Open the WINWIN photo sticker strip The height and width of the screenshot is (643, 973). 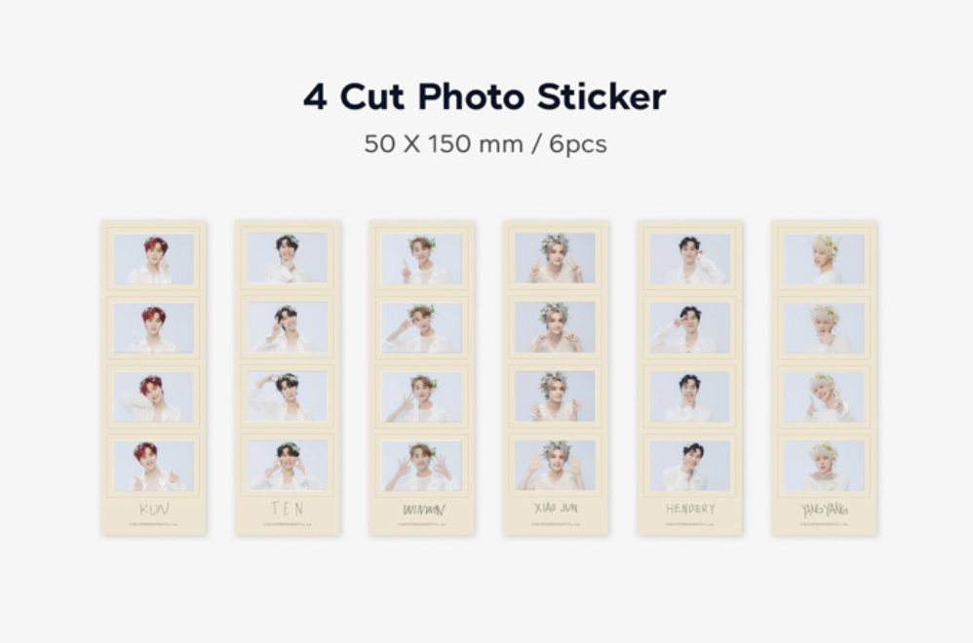(x=422, y=378)
